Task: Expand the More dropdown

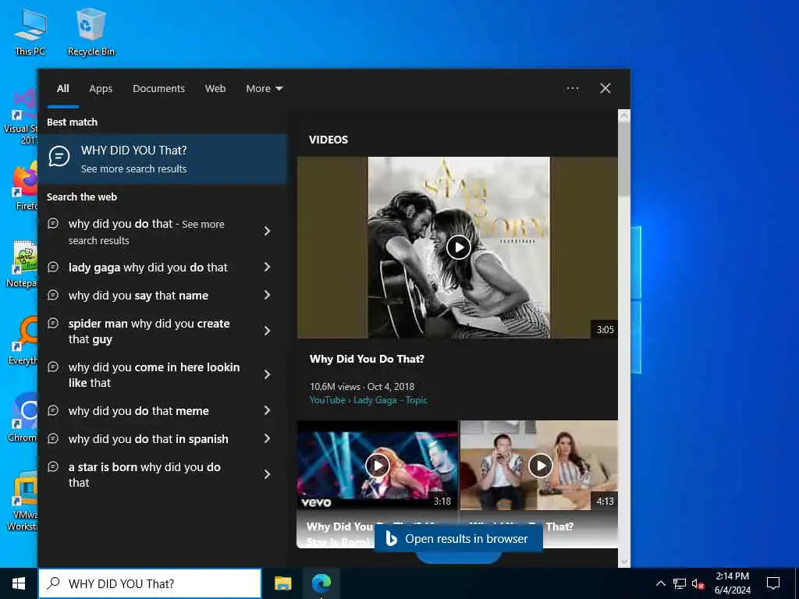Action: tap(264, 89)
